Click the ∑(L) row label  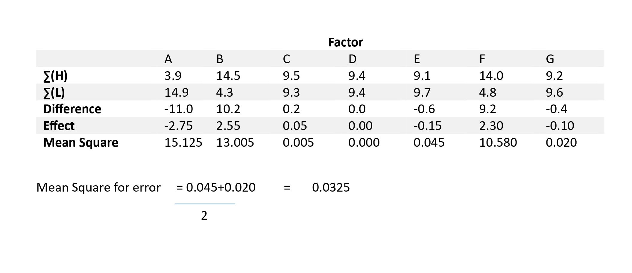[54, 93]
